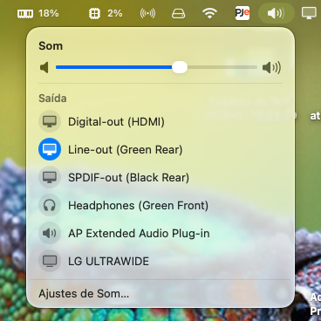The height and width of the screenshot is (321, 321).
Task: Open the PJe menu bar icon
Action: point(242,13)
